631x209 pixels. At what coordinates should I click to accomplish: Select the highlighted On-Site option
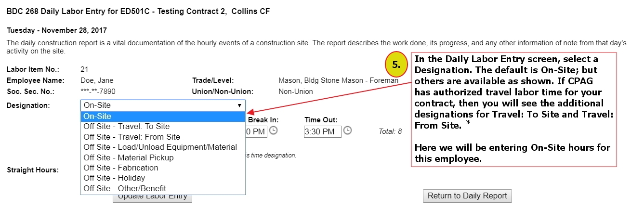click(163, 116)
